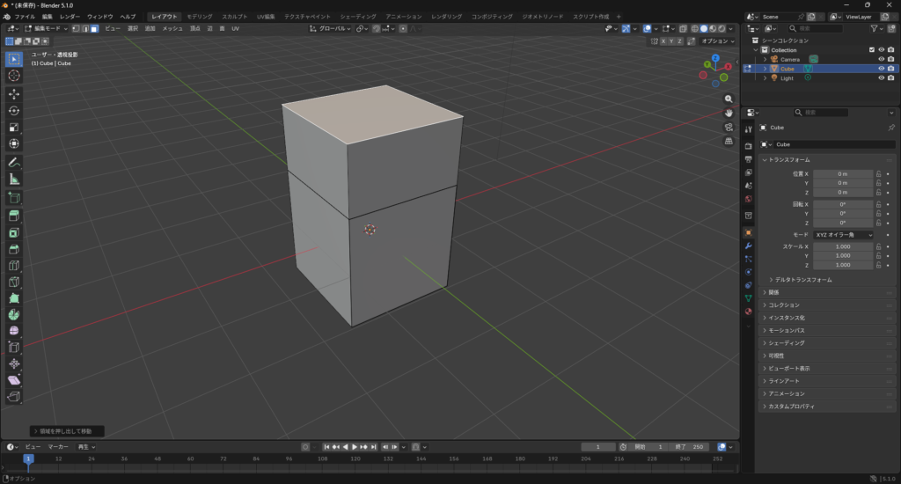Expand the デルタトランスフォーム panel
This screenshot has width=901, height=484.
tap(802, 280)
